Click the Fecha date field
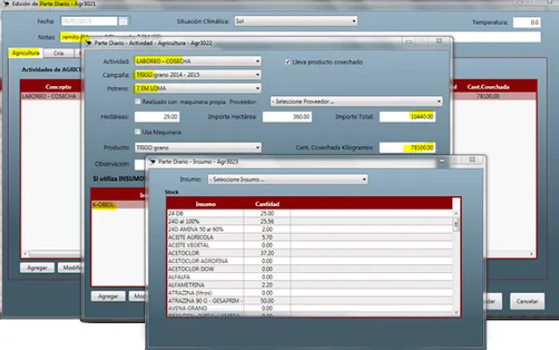This screenshot has height=350, width=559. point(89,21)
